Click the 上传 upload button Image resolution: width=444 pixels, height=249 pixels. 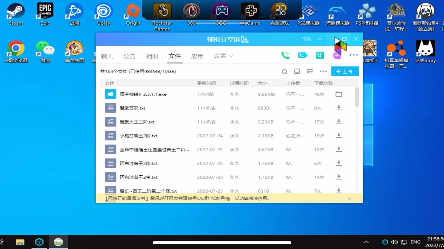tap(345, 71)
